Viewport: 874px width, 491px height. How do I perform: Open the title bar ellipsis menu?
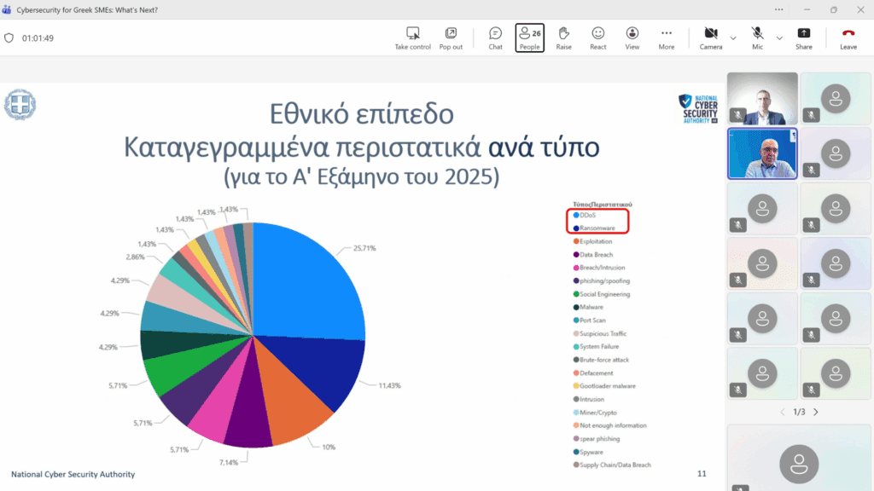coord(778,9)
